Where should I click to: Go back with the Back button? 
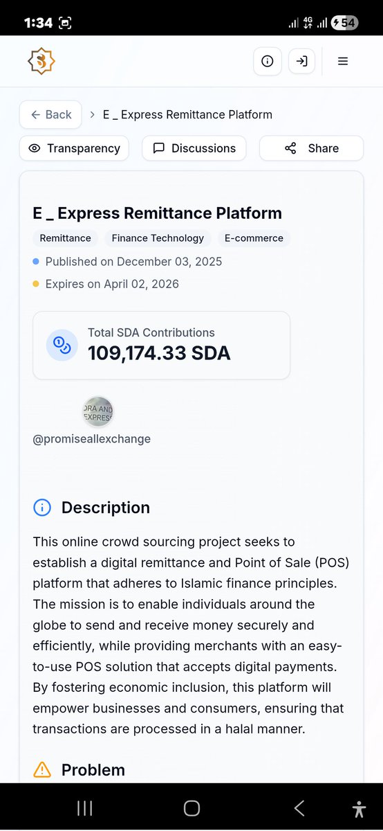click(x=50, y=115)
